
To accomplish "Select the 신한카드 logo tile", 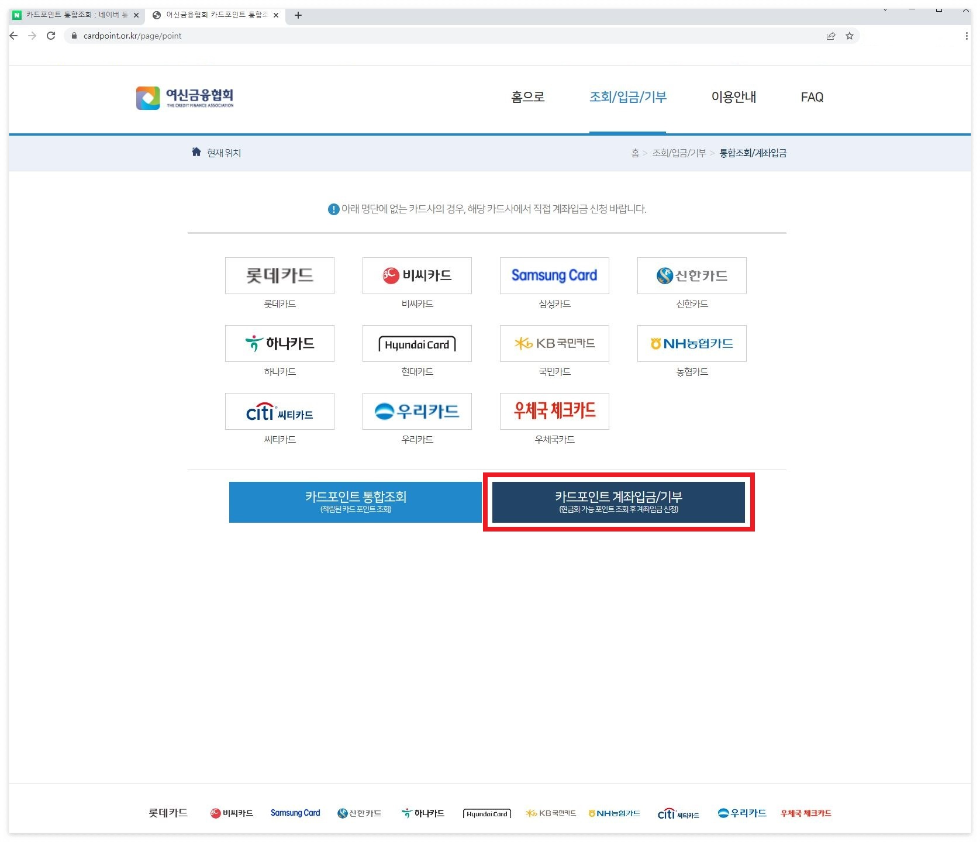I will tap(692, 275).
